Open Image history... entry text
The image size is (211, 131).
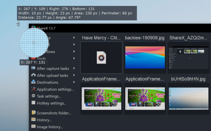coord(50,127)
